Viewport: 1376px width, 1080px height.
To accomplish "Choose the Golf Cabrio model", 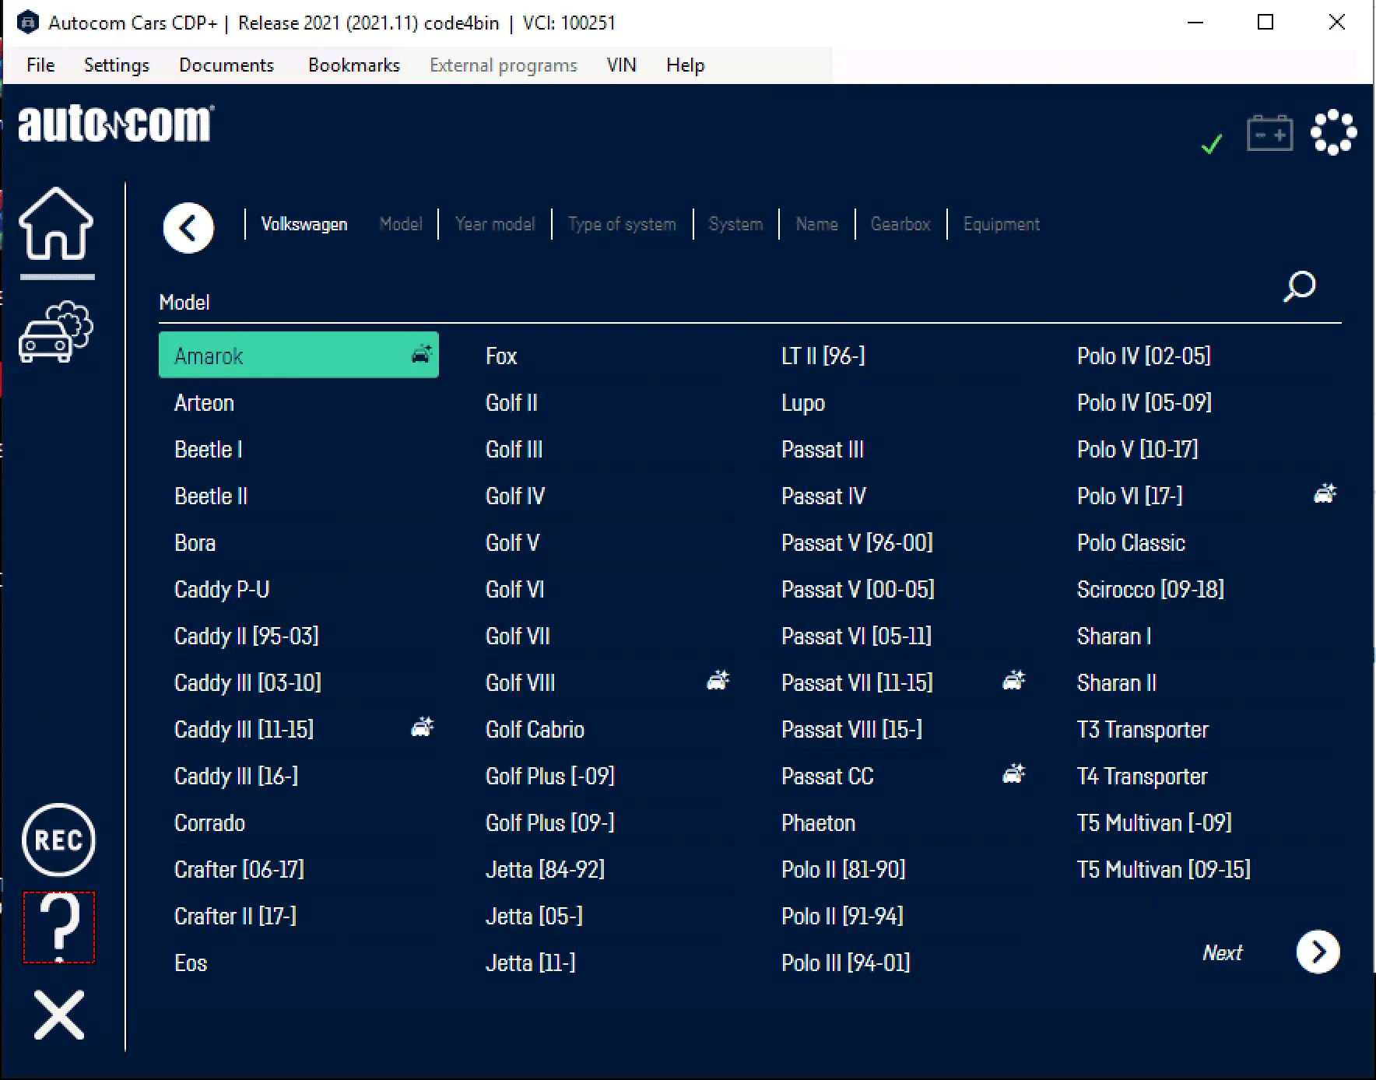I will tap(535, 730).
